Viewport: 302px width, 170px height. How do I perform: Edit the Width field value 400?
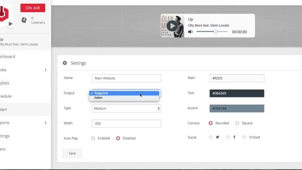click(126, 124)
